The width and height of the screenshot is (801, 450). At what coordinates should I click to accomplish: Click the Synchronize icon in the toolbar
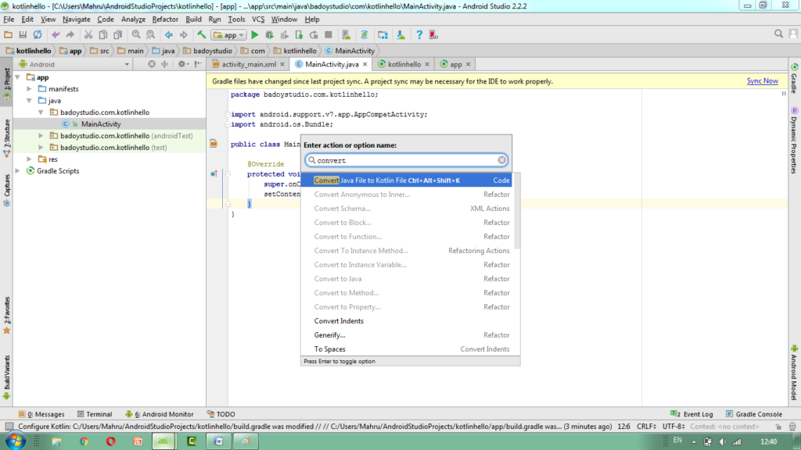38,34
